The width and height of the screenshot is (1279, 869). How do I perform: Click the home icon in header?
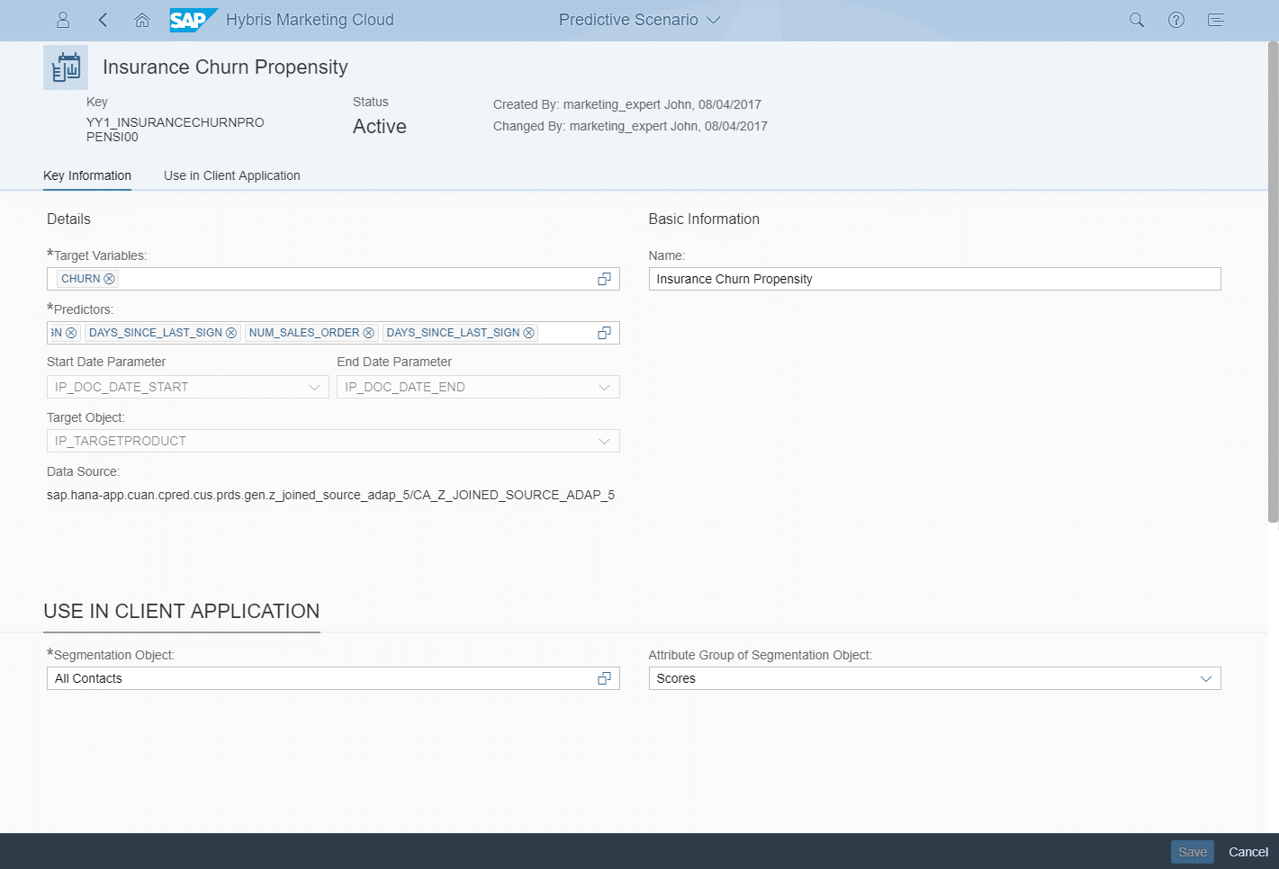click(x=142, y=20)
